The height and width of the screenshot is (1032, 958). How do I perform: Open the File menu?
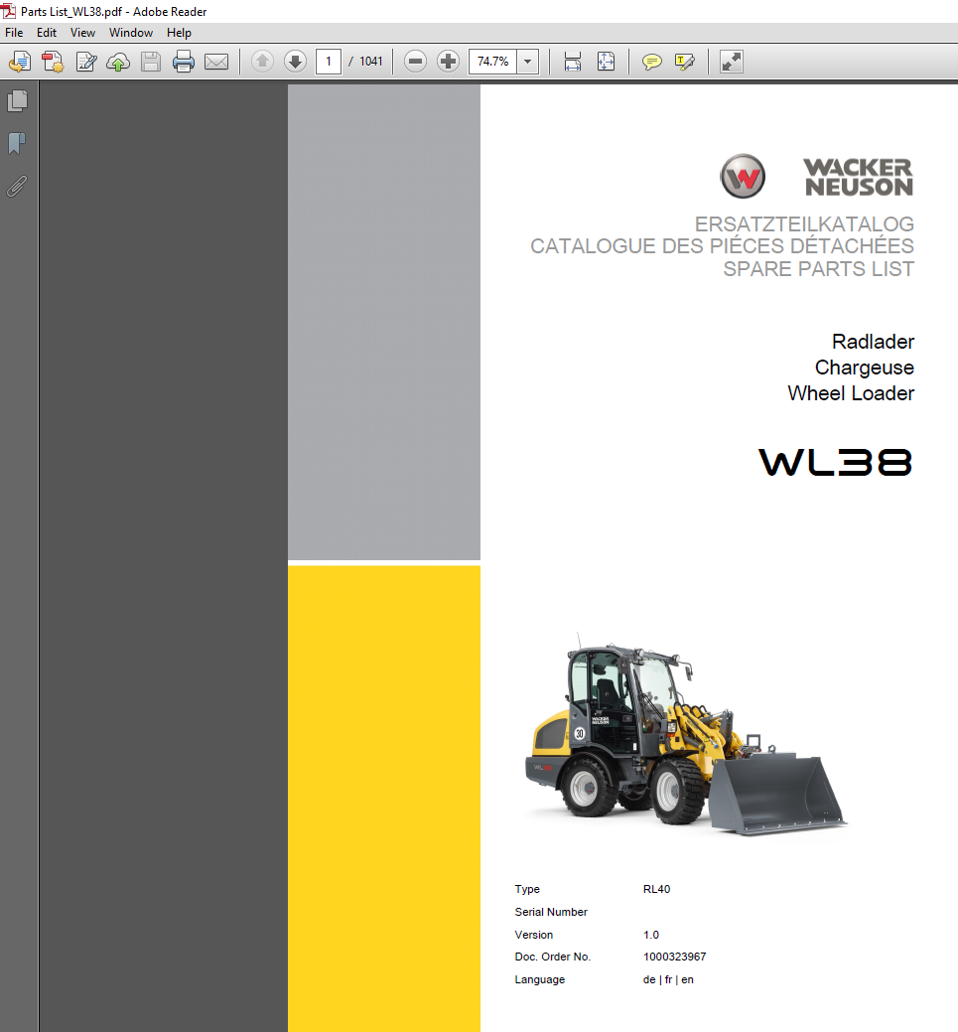coord(14,32)
